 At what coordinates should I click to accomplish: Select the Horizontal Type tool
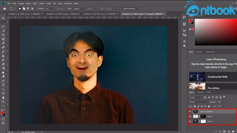click(3, 85)
